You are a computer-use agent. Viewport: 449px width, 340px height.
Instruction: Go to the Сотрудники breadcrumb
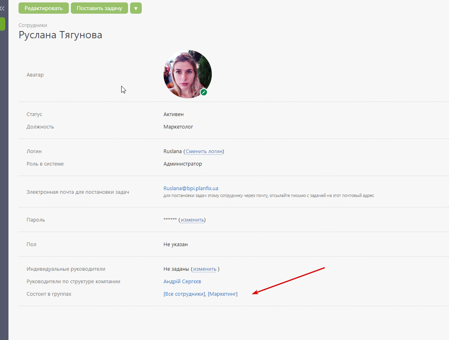coord(33,25)
